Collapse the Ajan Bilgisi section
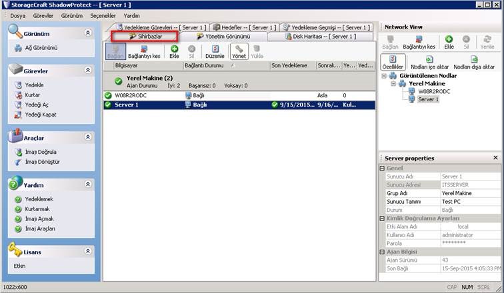This screenshot has height=293, width=504. [382, 252]
